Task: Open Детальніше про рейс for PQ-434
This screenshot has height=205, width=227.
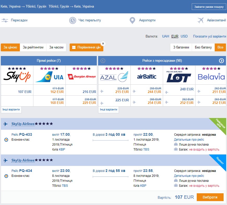Action: pyautogui.click(x=189, y=176)
